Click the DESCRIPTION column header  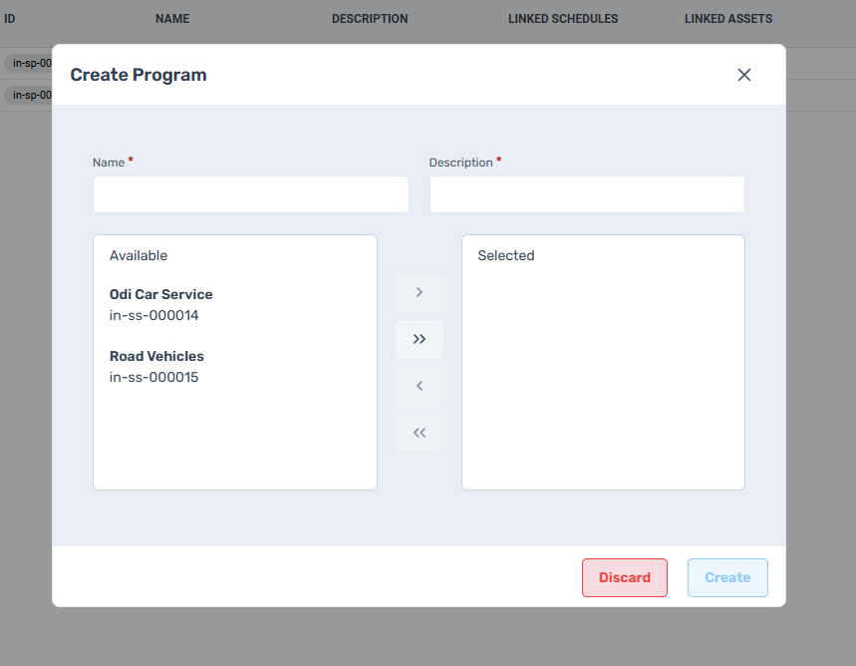[370, 19]
